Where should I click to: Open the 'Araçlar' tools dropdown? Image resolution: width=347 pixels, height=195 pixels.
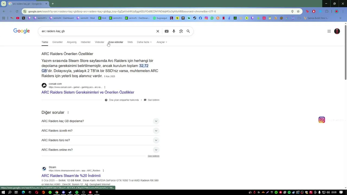point(162,42)
